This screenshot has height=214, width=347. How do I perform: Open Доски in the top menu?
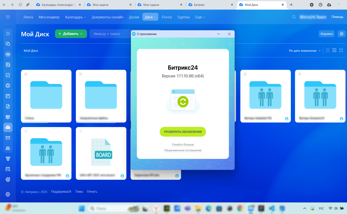tap(134, 17)
